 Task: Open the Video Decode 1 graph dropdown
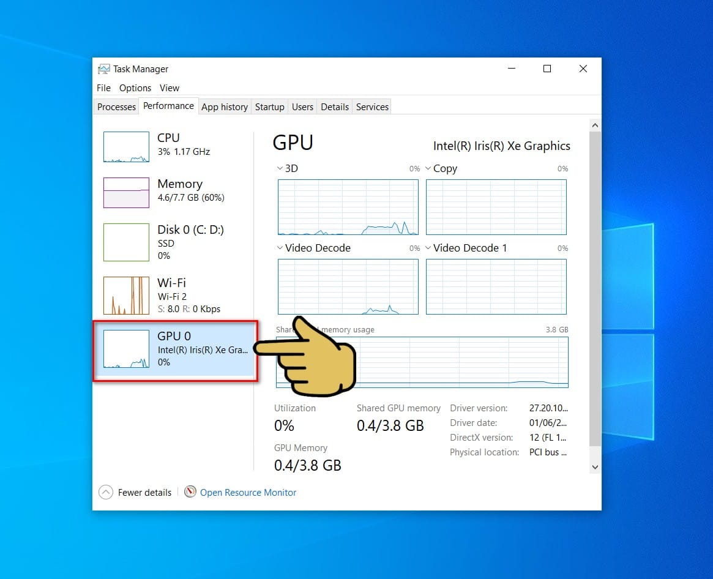click(x=428, y=248)
